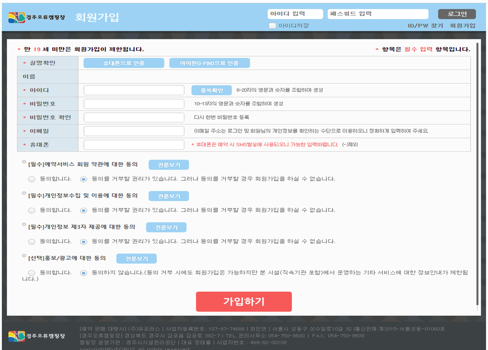The width and height of the screenshot is (488, 350).
Task: Open 전문보기 for 개인정보수집 및 이용
Action: point(168,196)
